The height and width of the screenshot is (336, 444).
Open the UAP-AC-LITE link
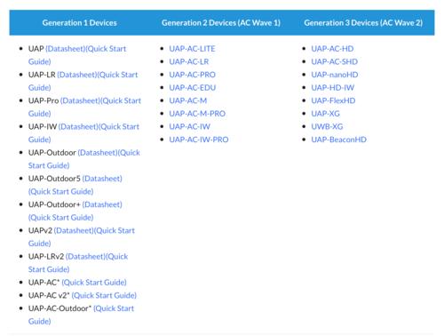tap(192, 49)
